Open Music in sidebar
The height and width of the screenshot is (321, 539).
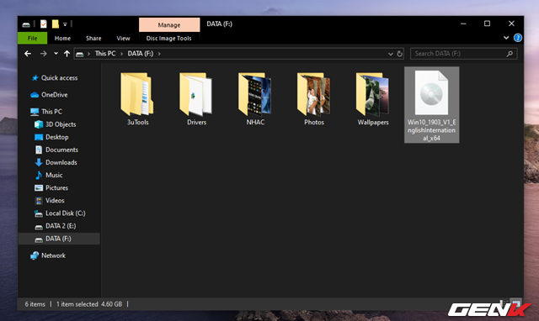(x=49, y=175)
